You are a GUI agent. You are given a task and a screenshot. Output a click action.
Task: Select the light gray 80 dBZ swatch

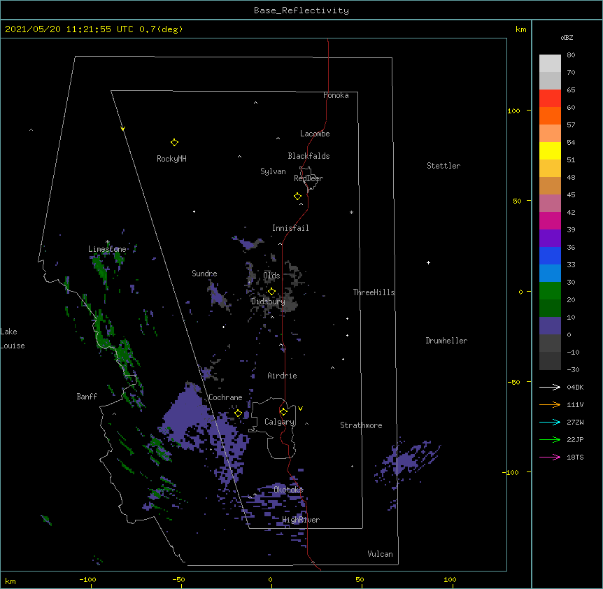point(550,63)
